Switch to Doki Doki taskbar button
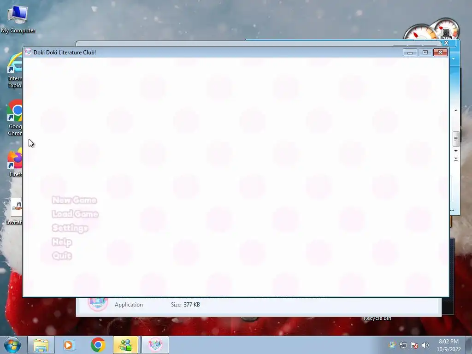The image size is (472, 354). 155,345
